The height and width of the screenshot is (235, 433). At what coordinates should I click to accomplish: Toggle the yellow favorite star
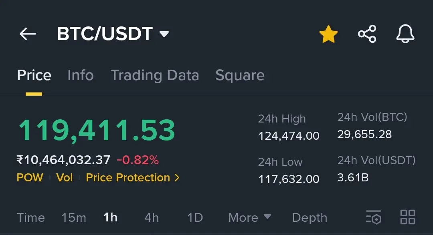[x=328, y=34]
